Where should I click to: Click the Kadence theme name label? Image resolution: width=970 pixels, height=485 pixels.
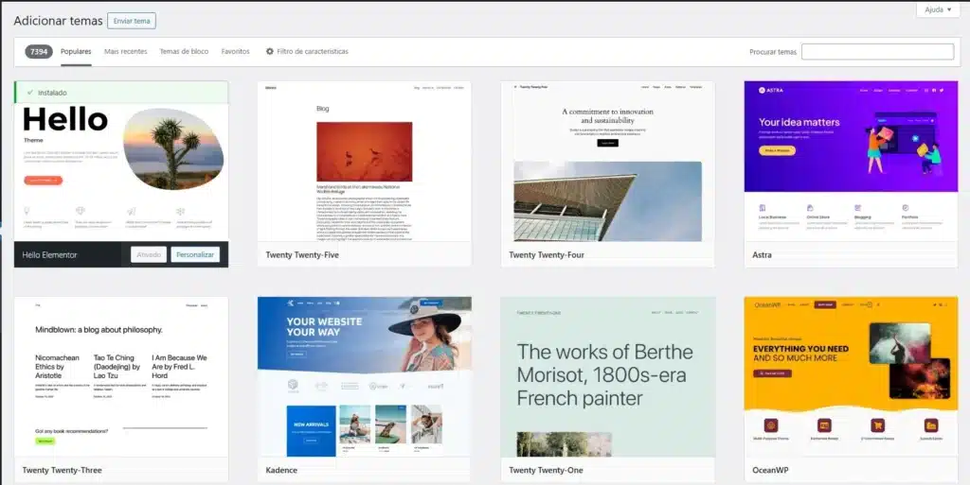point(281,470)
